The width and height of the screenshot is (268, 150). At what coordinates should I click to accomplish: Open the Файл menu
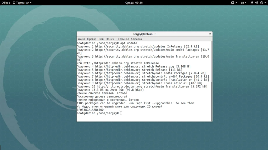[81, 39]
